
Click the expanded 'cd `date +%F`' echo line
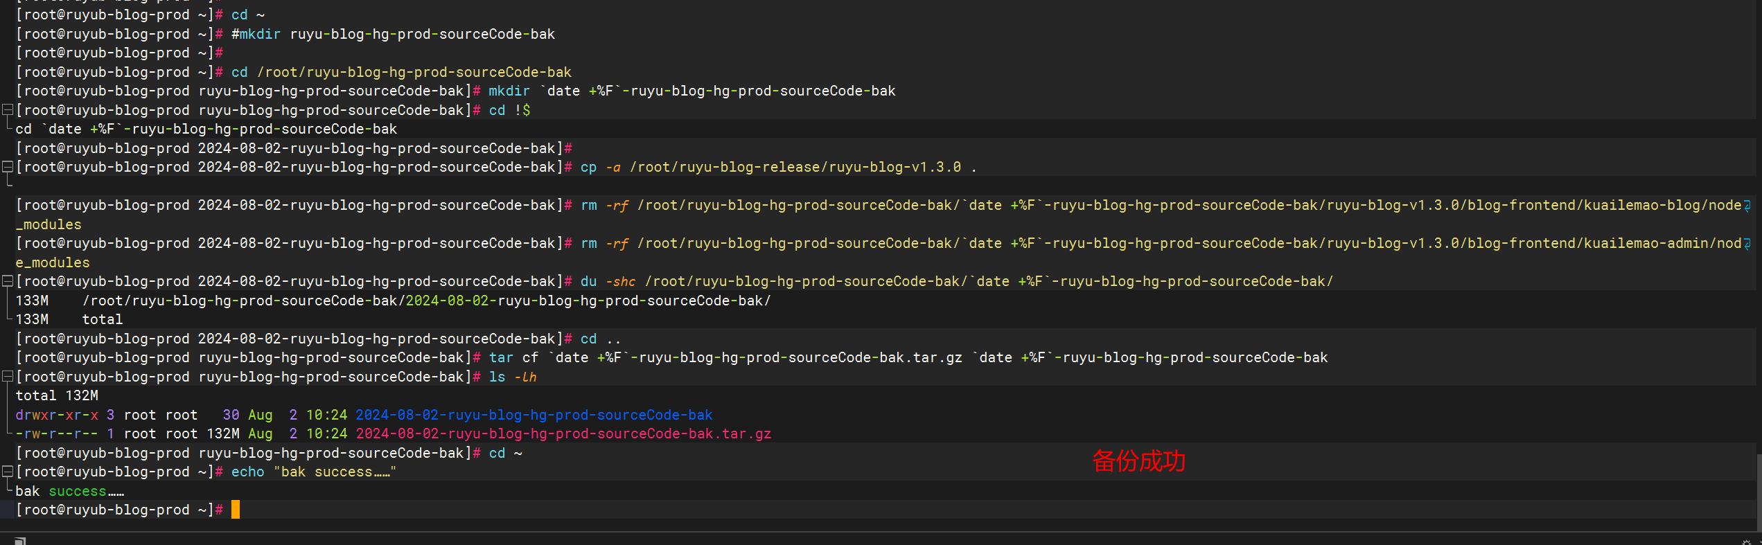point(206,129)
